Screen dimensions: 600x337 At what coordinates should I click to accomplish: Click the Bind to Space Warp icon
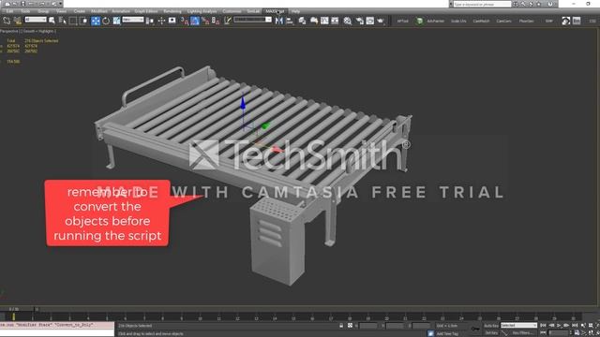17,21
